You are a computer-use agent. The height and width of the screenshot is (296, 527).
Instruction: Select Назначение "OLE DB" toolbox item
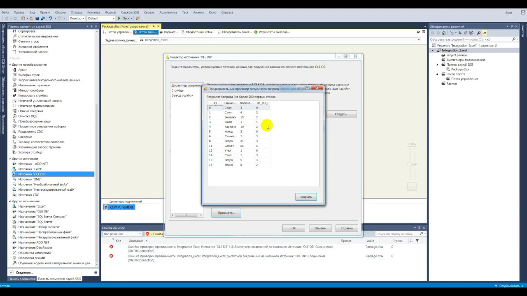tap(33, 211)
